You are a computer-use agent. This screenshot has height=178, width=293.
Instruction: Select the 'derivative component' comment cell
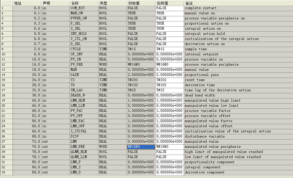point(238,172)
